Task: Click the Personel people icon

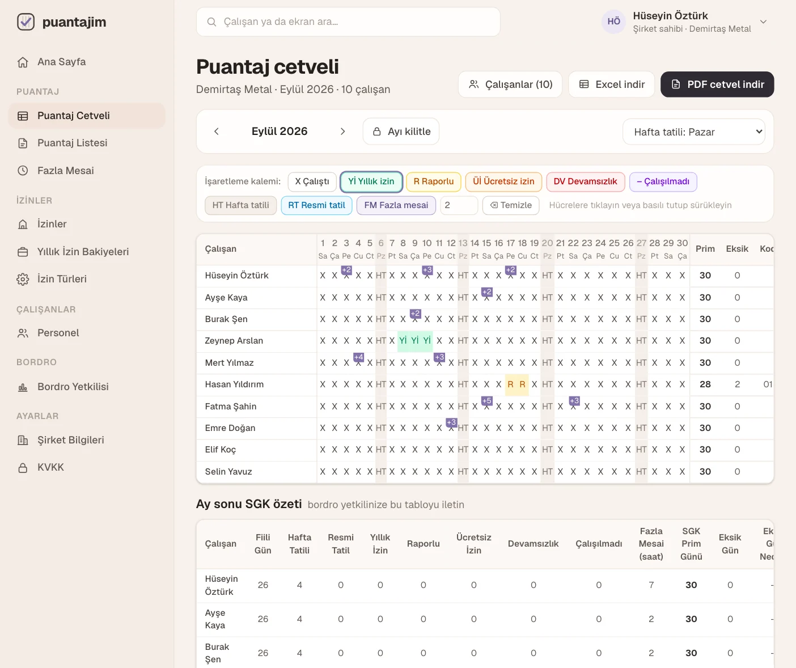Action: [23, 333]
